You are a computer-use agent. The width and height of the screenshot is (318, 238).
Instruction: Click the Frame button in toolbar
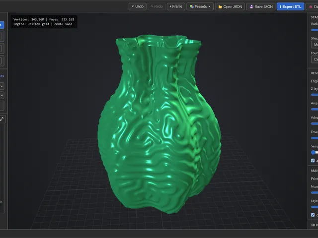tap(176, 6)
